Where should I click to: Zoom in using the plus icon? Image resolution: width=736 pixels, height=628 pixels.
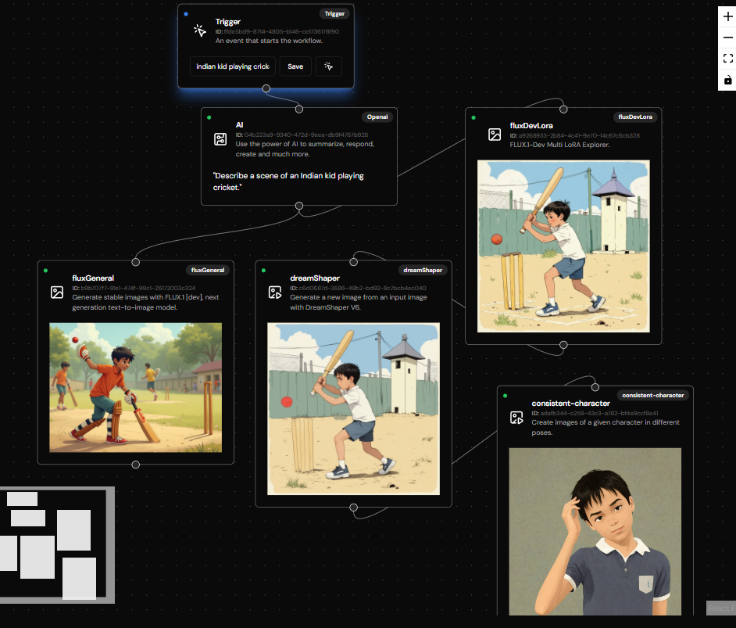tap(727, 15)
